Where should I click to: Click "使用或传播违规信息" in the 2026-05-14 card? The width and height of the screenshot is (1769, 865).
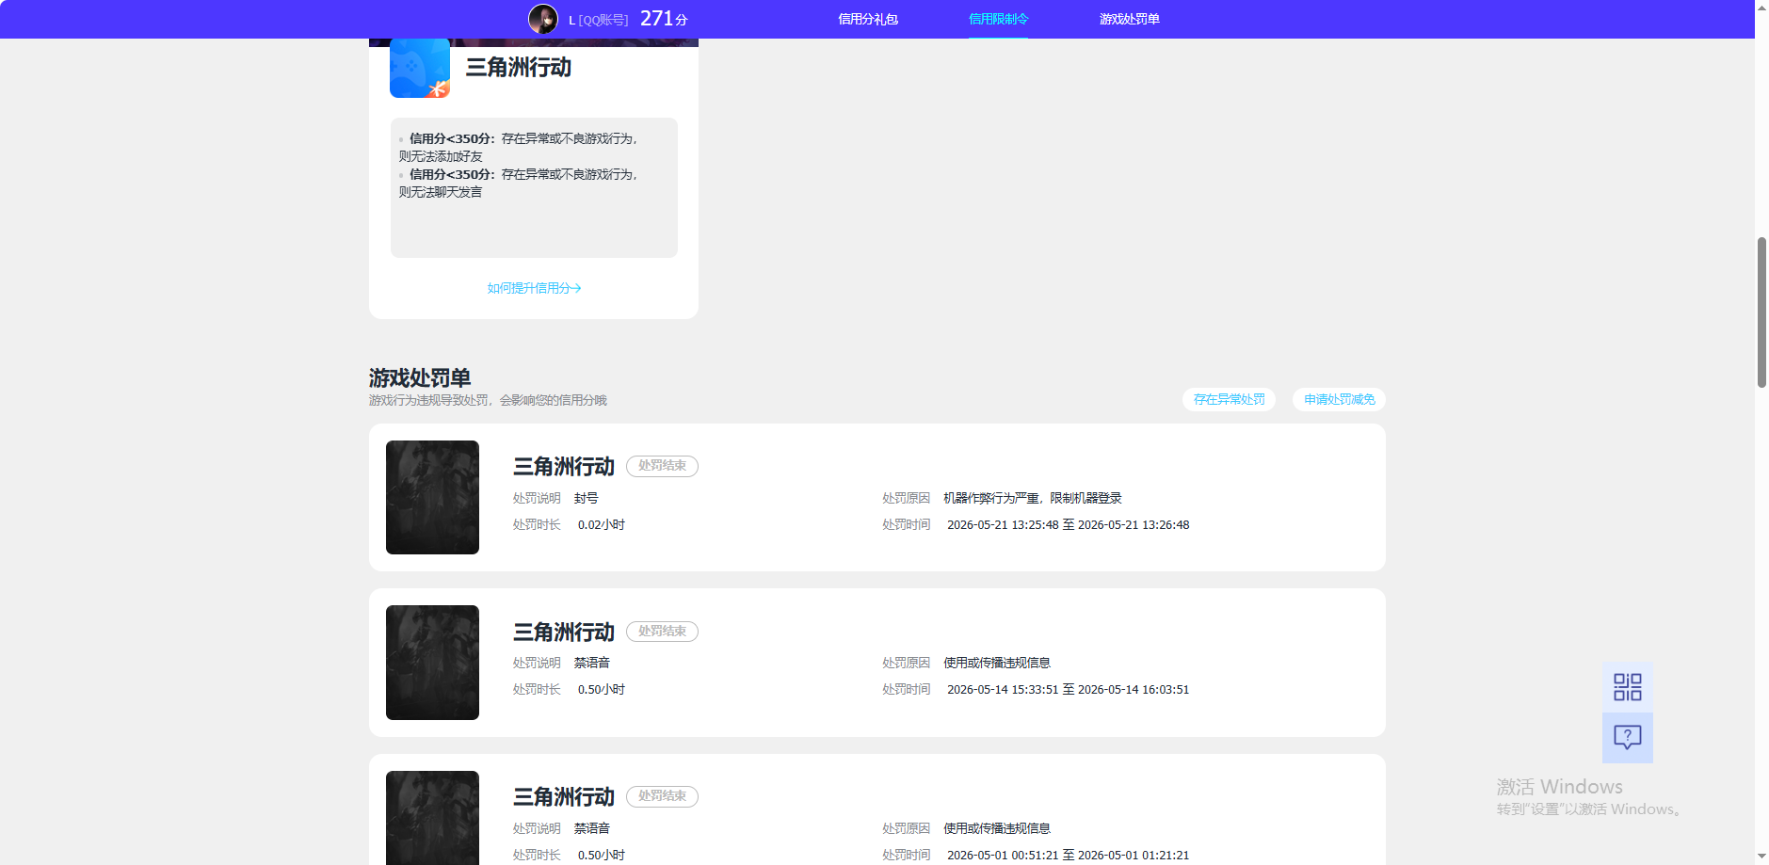point(997,663)
